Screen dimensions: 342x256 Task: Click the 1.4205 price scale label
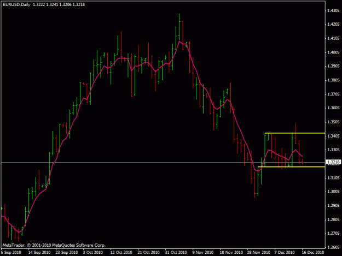pyautogui.click(x=333, y=25)
